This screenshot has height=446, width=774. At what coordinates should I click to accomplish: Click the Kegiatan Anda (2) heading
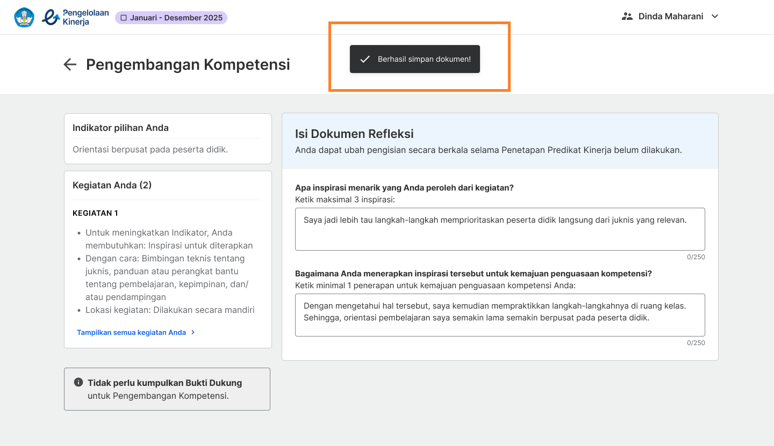click(x=112, y=185)
